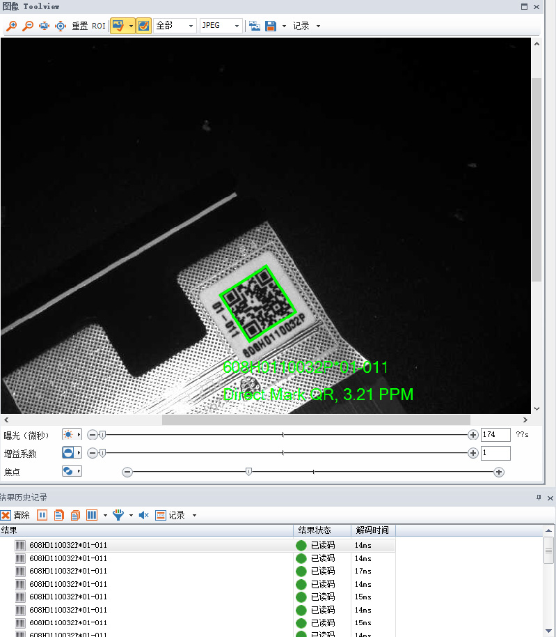Click the auto exposure icon dropdown arrow
The width and height of the screenshot is (556, 637).
[x=79, y=435]
